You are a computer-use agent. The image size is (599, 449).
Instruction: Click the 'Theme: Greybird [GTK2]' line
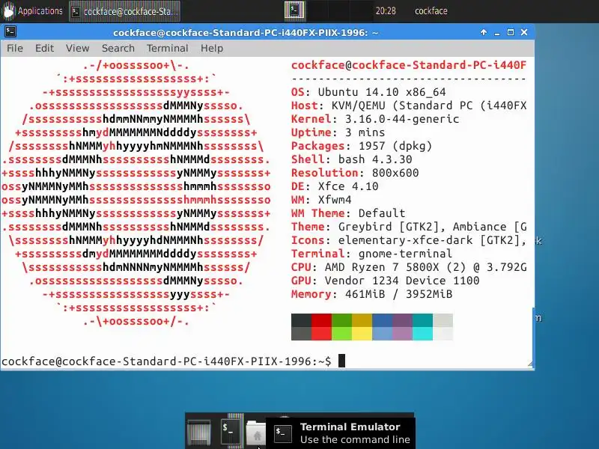(x=409, y=227)
